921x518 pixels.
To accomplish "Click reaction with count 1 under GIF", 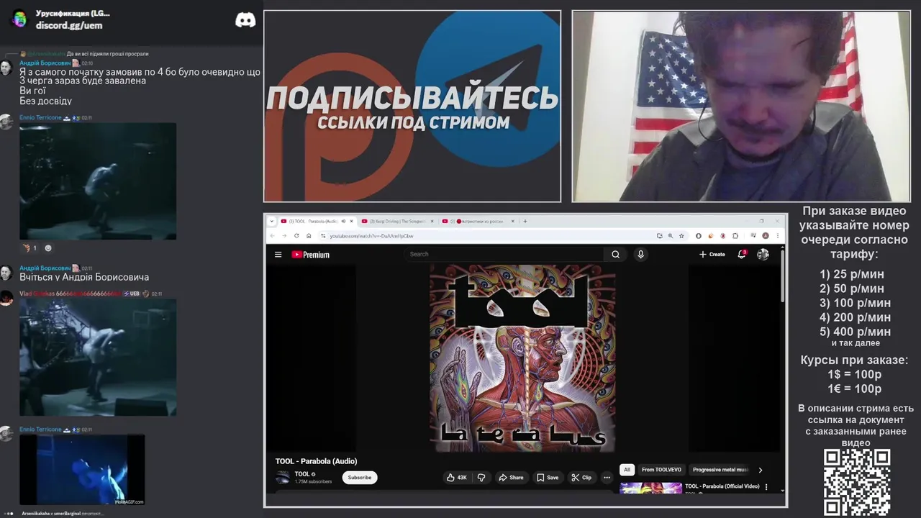I will 30,248.
